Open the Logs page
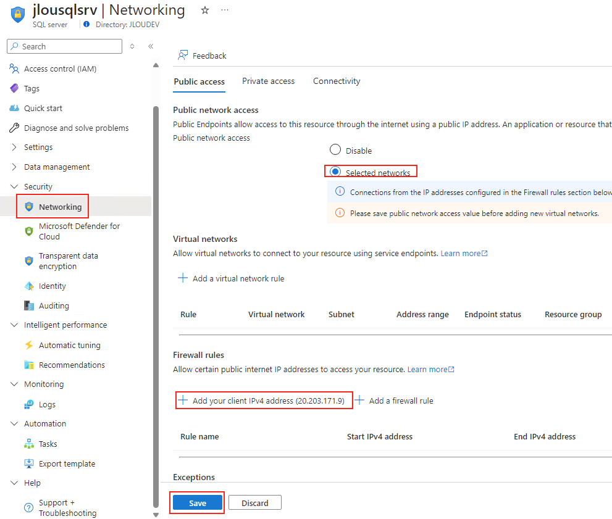612x519 pixels. (x=47, y=404)
